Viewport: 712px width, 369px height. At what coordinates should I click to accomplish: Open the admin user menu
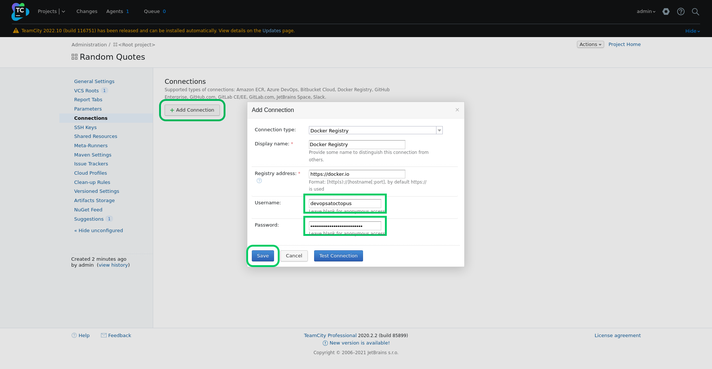click(646, 11)
